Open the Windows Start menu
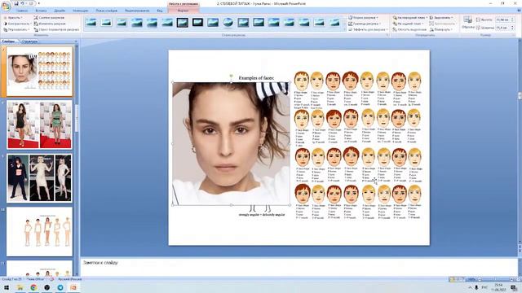Viewport: 522px width, 293px height. pos(7,287)
